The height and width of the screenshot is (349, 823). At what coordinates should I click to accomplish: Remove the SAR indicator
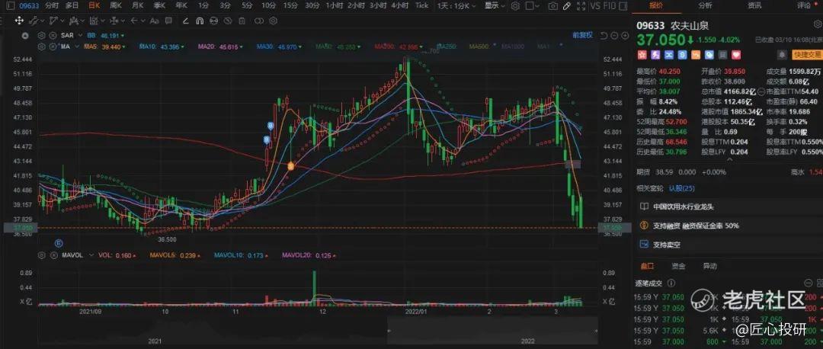tap(53, 35)
